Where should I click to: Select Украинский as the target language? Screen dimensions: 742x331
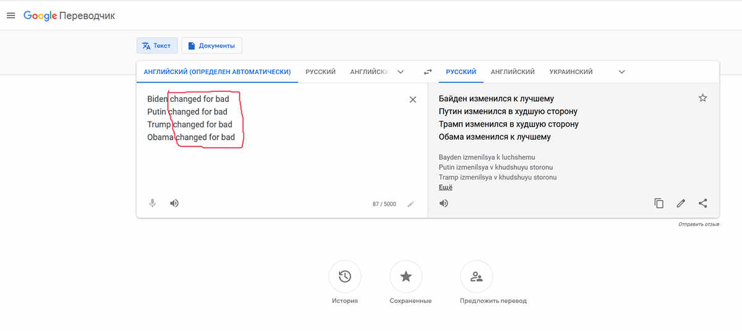point(571,72)
